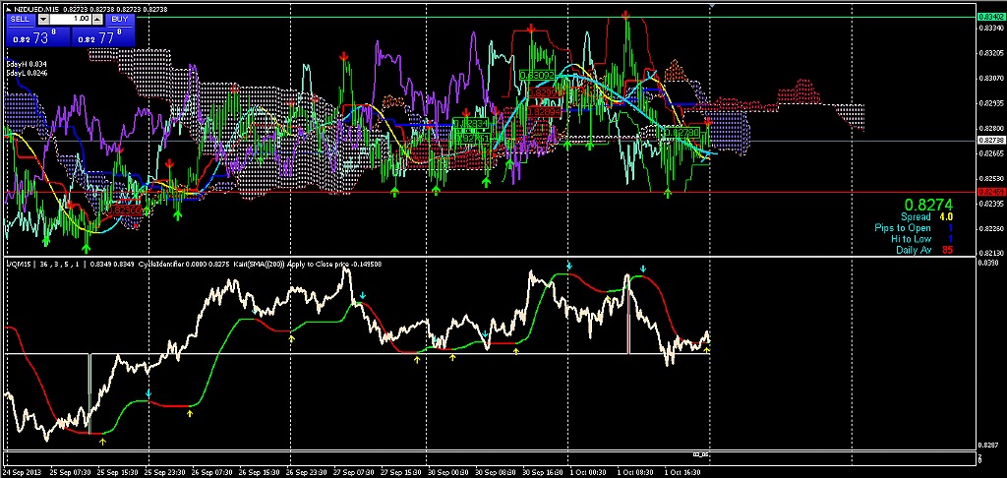Click the 0.0398 indicator scale label
This screenshot has height=478, width=1007.
point(989,263)
